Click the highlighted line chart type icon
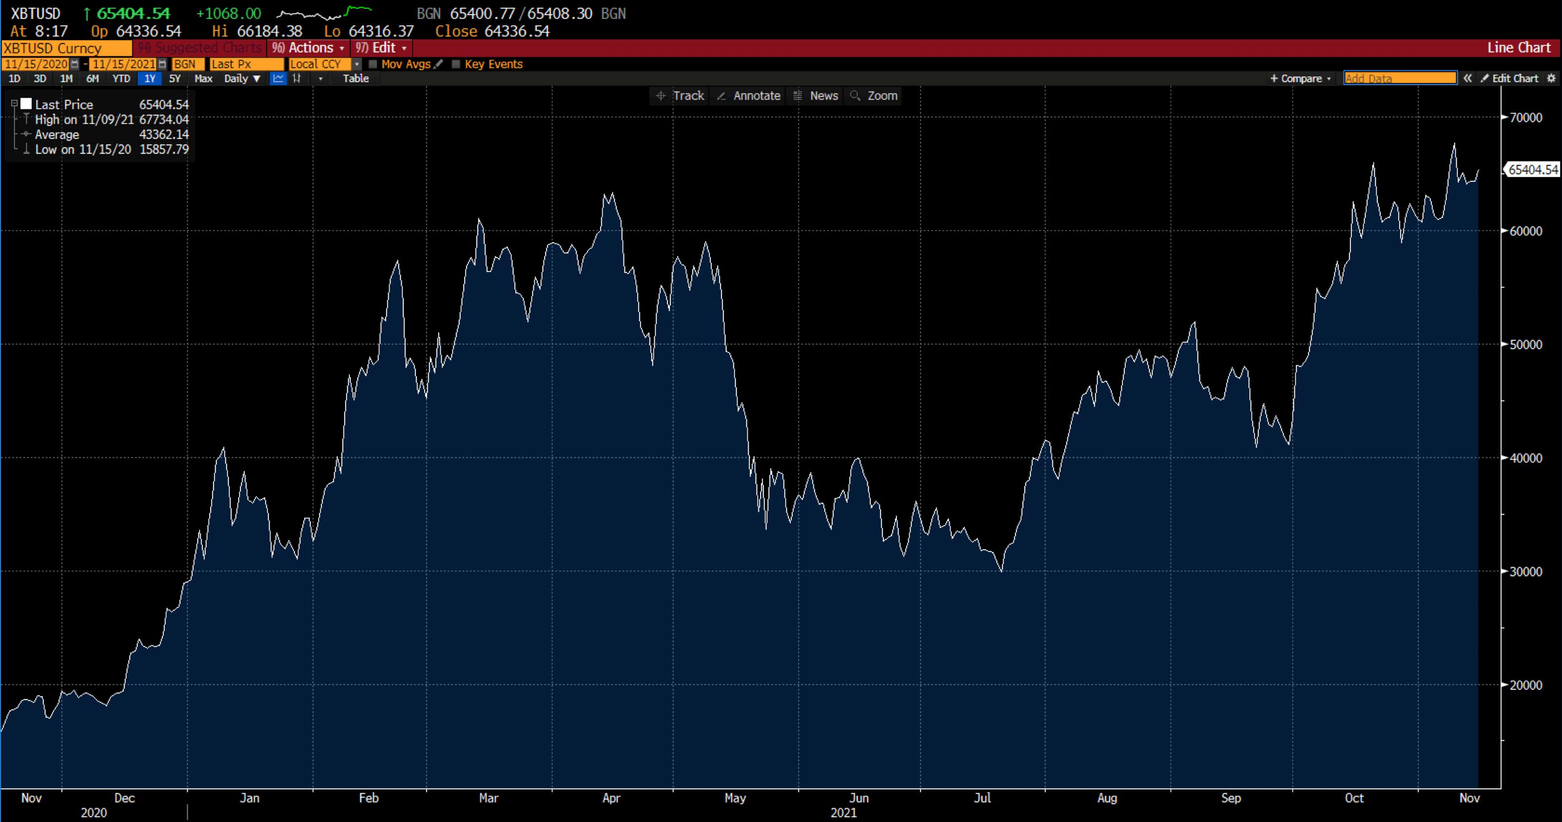 click(x=278, y=79)
